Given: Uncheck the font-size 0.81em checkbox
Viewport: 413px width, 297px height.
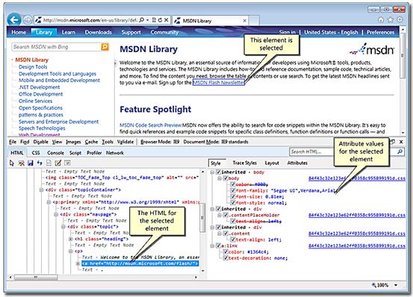Looking at the screenshot, I should point(232,196).
